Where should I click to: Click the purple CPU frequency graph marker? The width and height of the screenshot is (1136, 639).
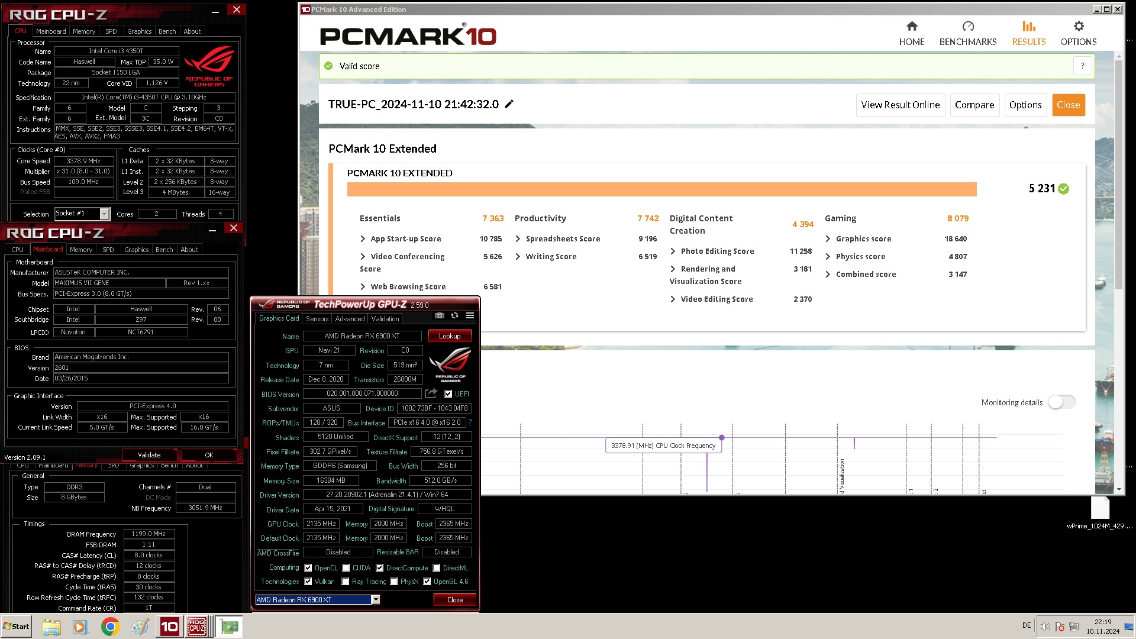[x=721, y=437]
